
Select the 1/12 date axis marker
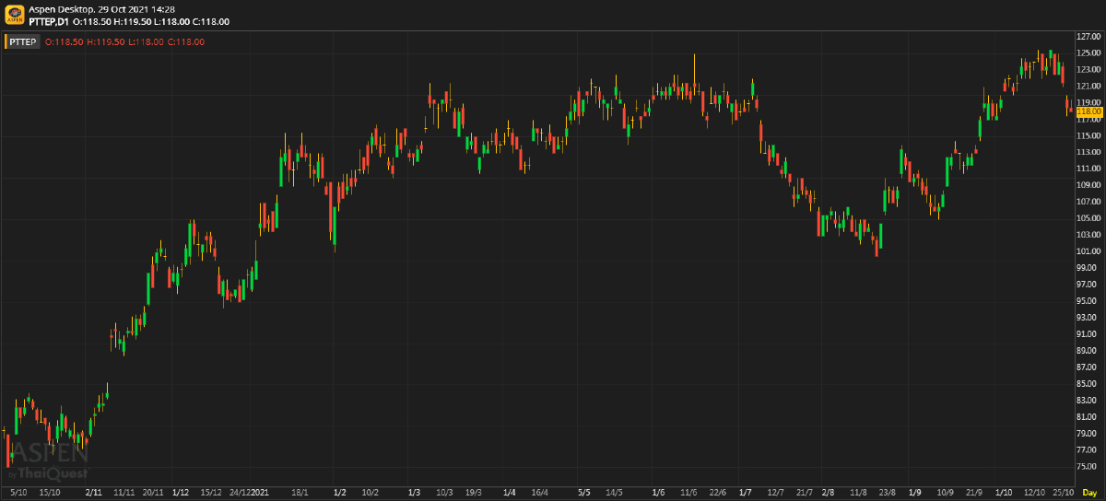point(181,493)
